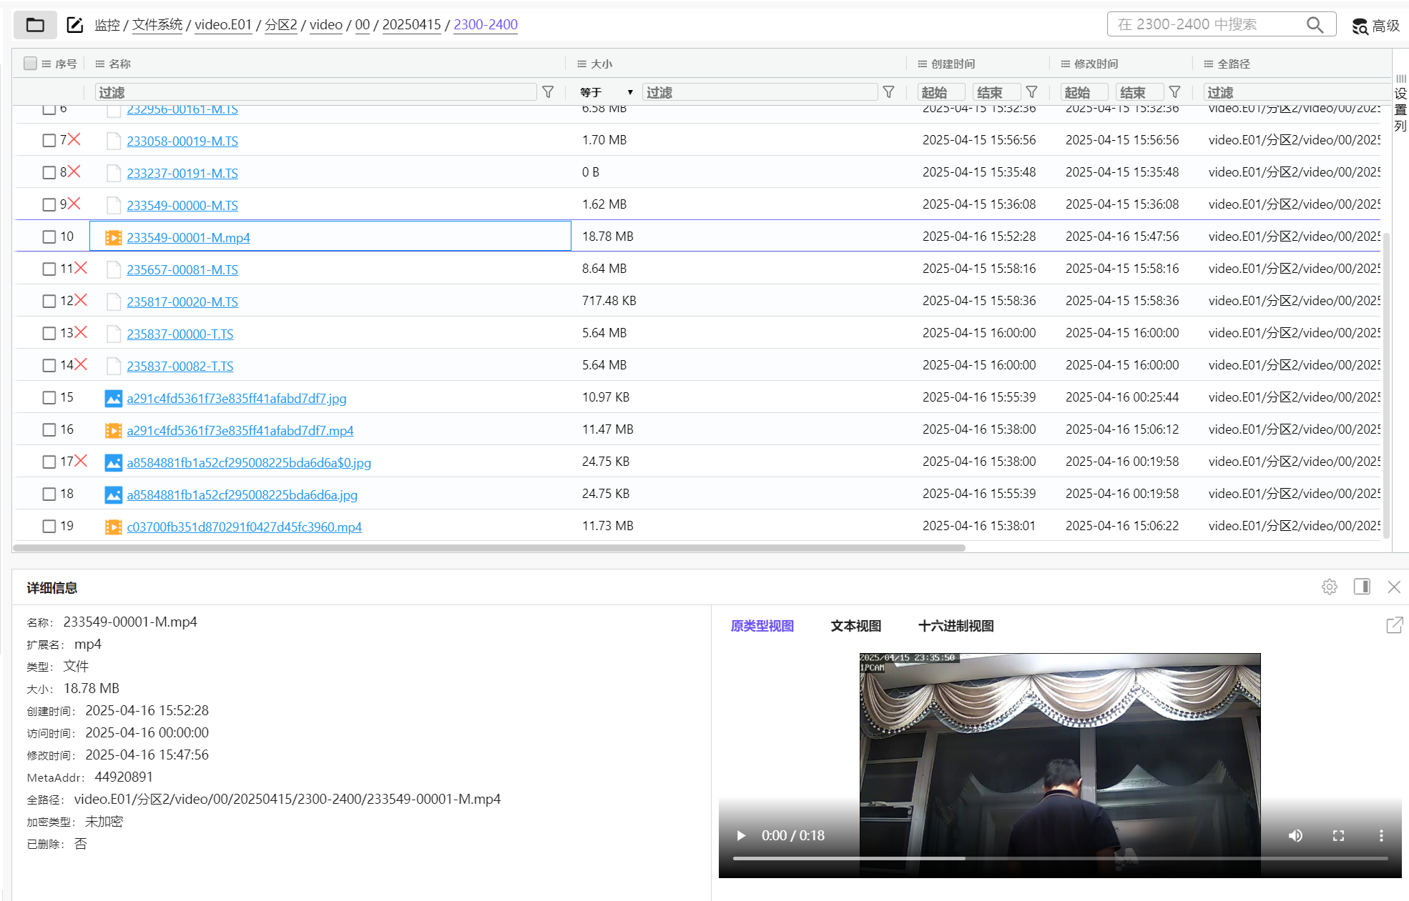The height and width of the screenshot is (901, 1409).
Task: Click the filter funnel for 创建时间 column
Action: pyautogui.click(x=1031, y=92)
